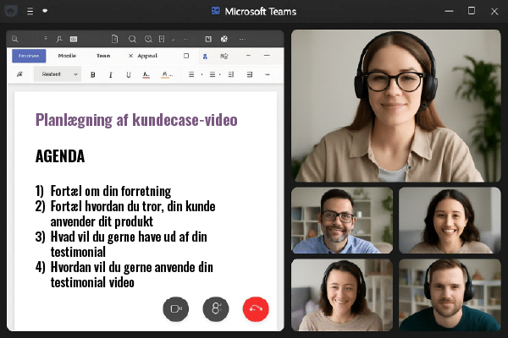This screenshot has height=338, width=508.
Task: Toggle bold formatting
Action: tap(93, 74)
